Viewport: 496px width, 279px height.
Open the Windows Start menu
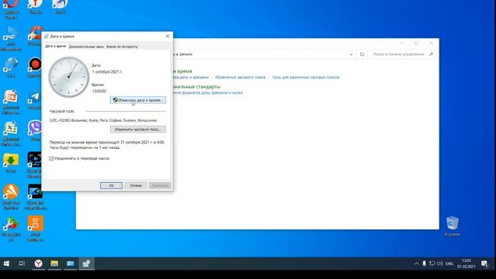click(6, 263)
